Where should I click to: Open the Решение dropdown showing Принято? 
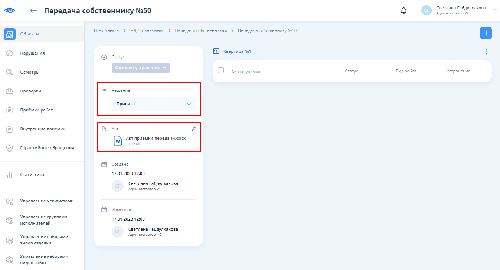tap(154, 104)
